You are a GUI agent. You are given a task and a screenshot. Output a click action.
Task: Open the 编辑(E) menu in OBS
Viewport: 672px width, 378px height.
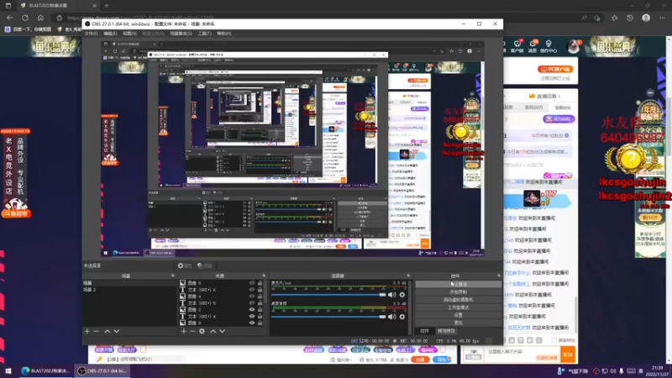coord(110,34)
